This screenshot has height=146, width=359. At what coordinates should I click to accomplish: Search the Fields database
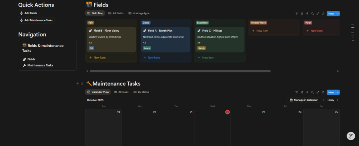[x=313, y=14]
